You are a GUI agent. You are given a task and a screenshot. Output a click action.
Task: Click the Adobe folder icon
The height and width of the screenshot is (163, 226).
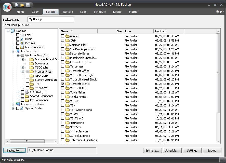pyautogui.click(x=68, y=36)
